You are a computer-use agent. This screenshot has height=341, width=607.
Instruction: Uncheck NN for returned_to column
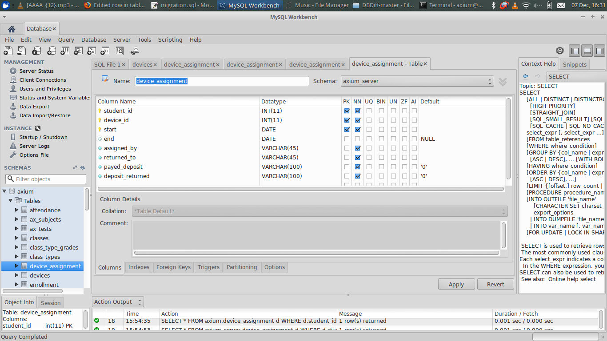[x=358, y=158]
